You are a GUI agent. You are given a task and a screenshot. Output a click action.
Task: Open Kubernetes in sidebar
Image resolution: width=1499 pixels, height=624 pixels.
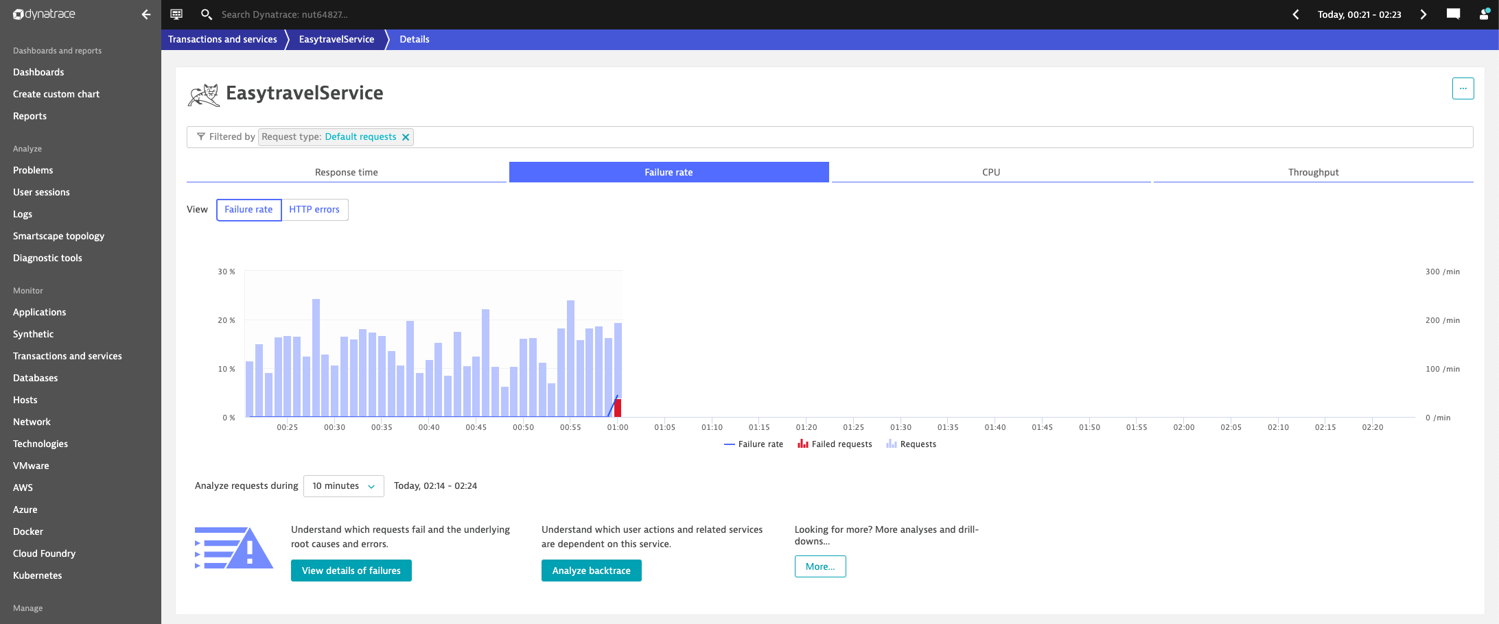37,575
